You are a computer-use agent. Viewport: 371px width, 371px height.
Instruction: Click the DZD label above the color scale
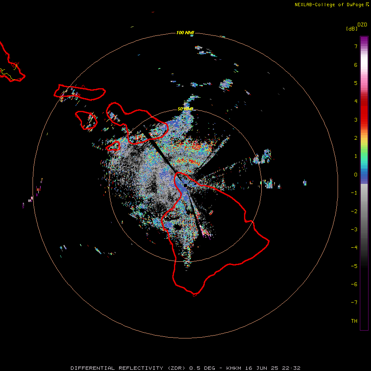point(362,25)
